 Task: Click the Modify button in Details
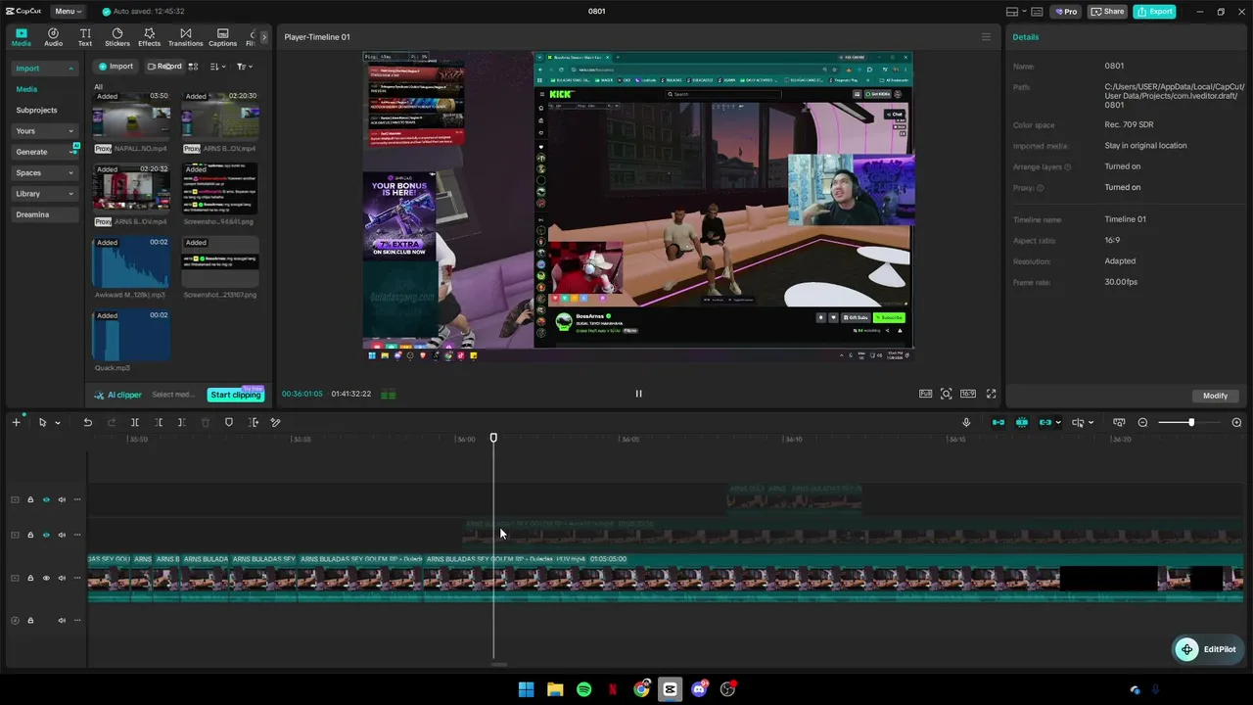pos(1215,396)
